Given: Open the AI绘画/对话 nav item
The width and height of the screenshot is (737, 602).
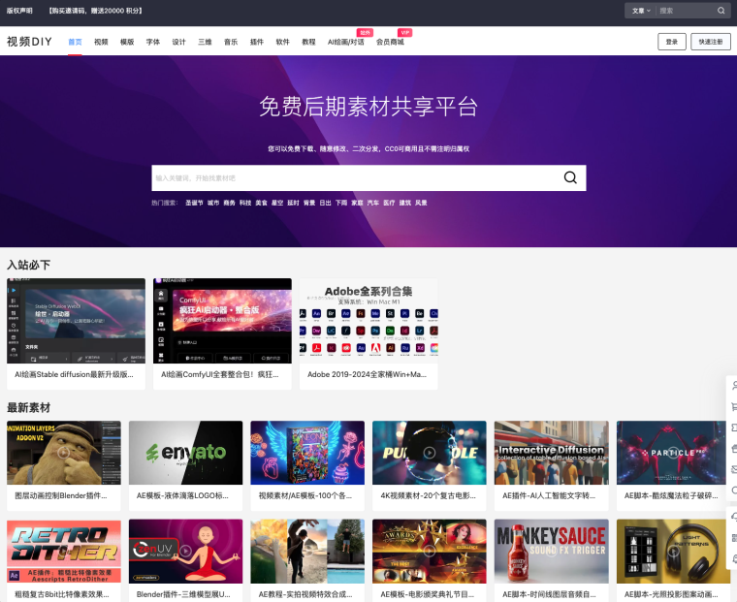Looking at the screenshot, I should [346, 42].
